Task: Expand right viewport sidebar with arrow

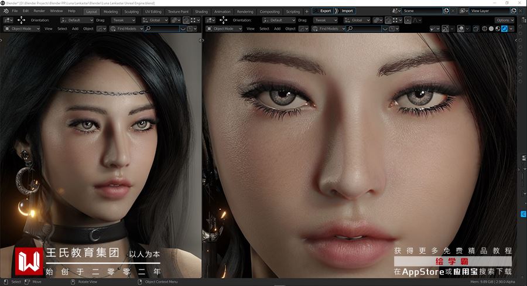Action: tap(516, 40)
